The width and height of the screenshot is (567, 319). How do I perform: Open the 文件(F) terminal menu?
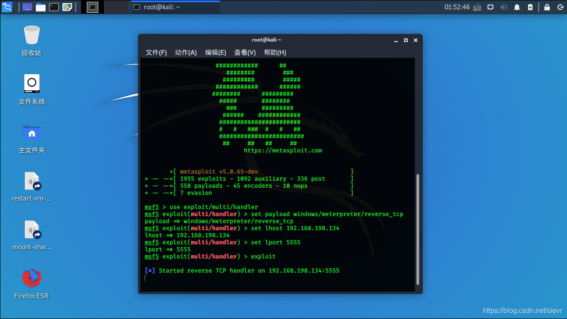(156, 53)
